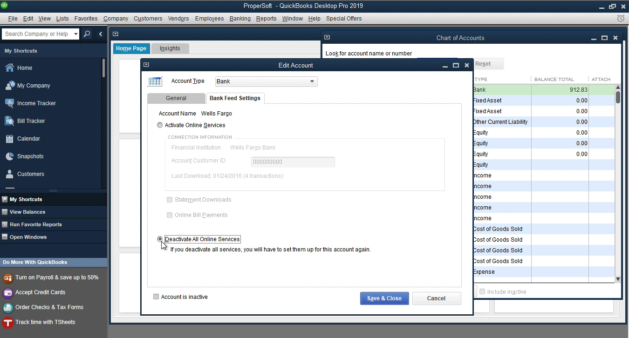This screenshot has width=629, height=338.
Task: Open the Banking menu
Action: (x=240, y=19)
